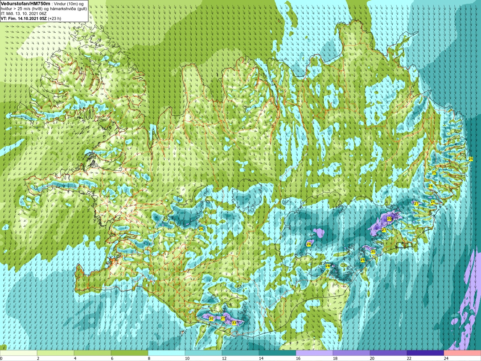This screenshot has width=481, height=361.
Task: Click the 0–2 m/s pale yellow legend swatch
Action: pos(18,353)
